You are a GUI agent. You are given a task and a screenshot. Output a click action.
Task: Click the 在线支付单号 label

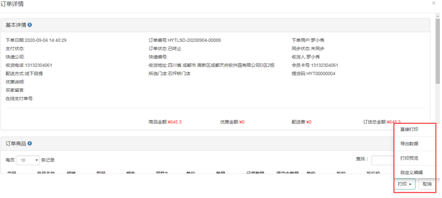click(x=20, y=99)
